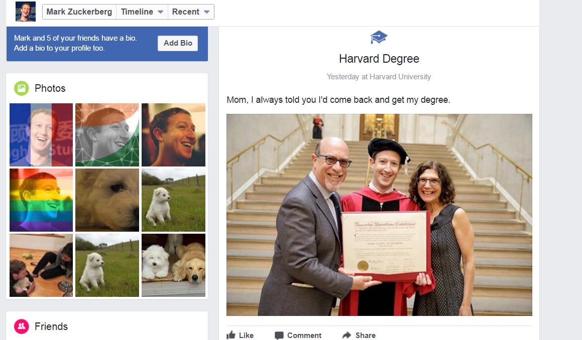
Task: Click the Comment speech bubble icon
Action: (279, 335)
